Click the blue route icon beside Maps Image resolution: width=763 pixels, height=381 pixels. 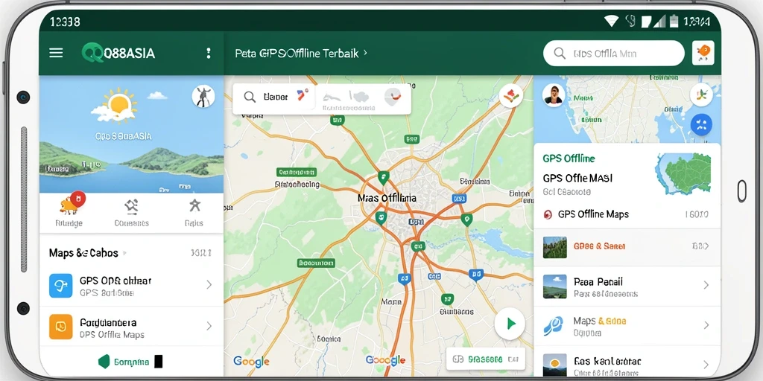click(x=554, y=325)
